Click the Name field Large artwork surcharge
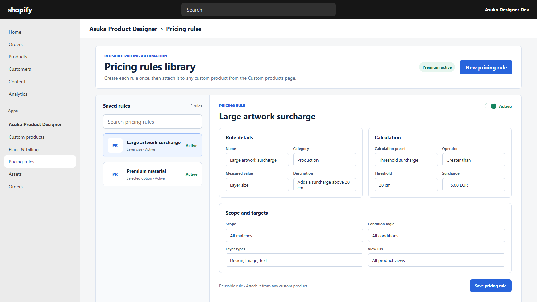Screen dimensions: 537x302 pos(257,160)
